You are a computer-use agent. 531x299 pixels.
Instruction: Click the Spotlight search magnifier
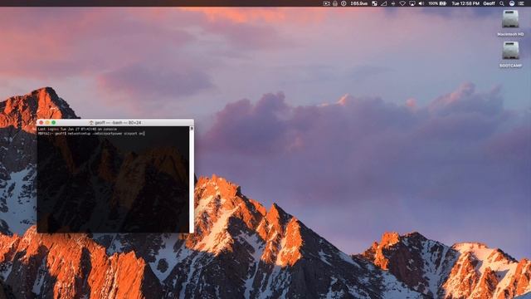point(501,3)
